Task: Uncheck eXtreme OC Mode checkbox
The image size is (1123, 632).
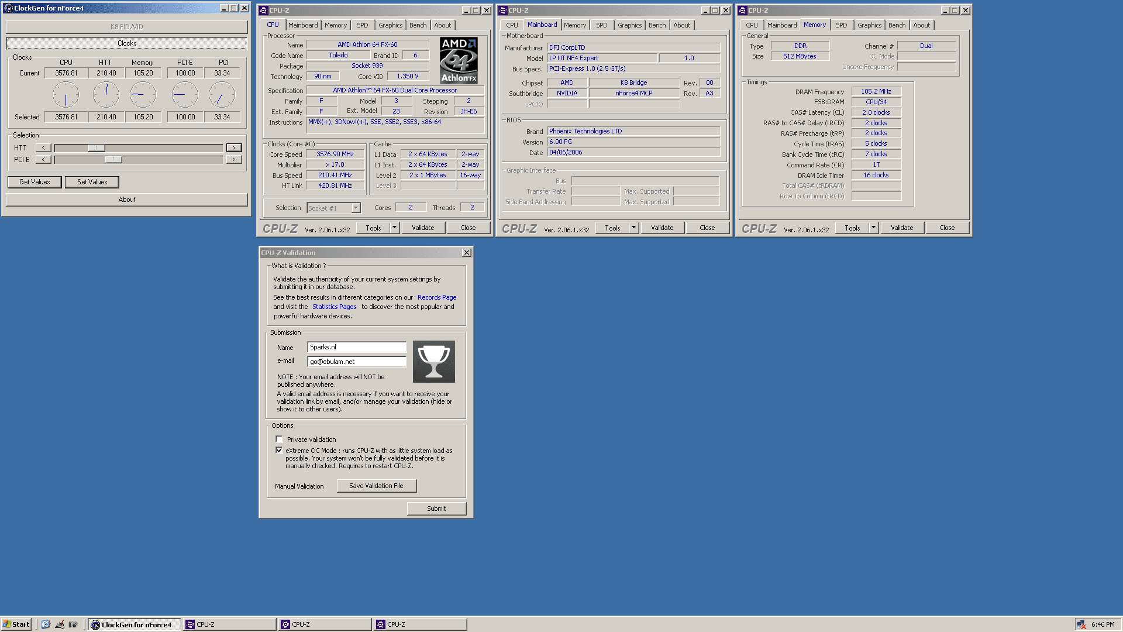Action: 279,451
